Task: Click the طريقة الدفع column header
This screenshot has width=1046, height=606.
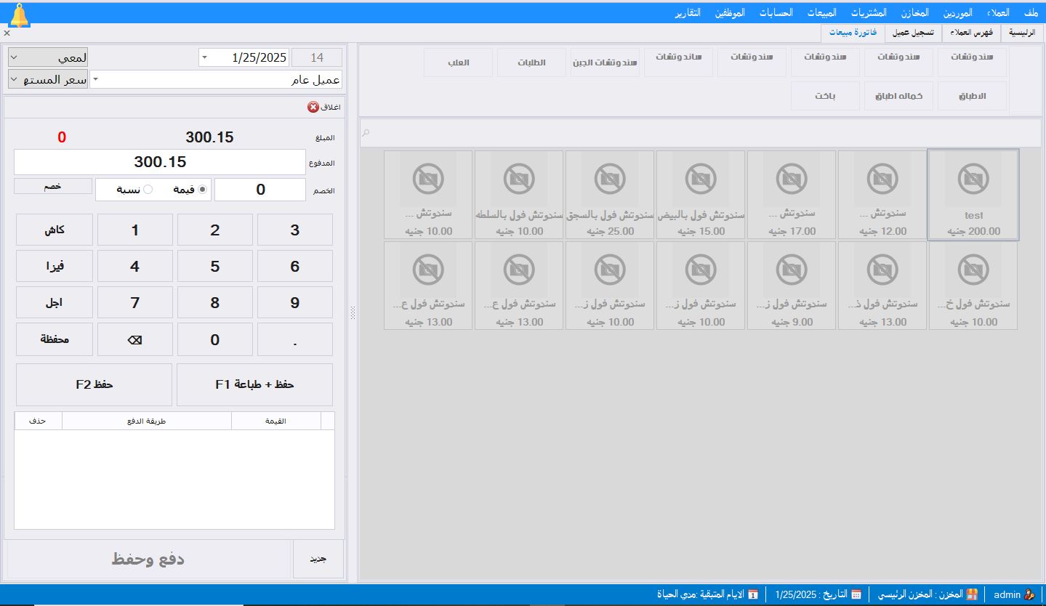Action: (147, 421)
